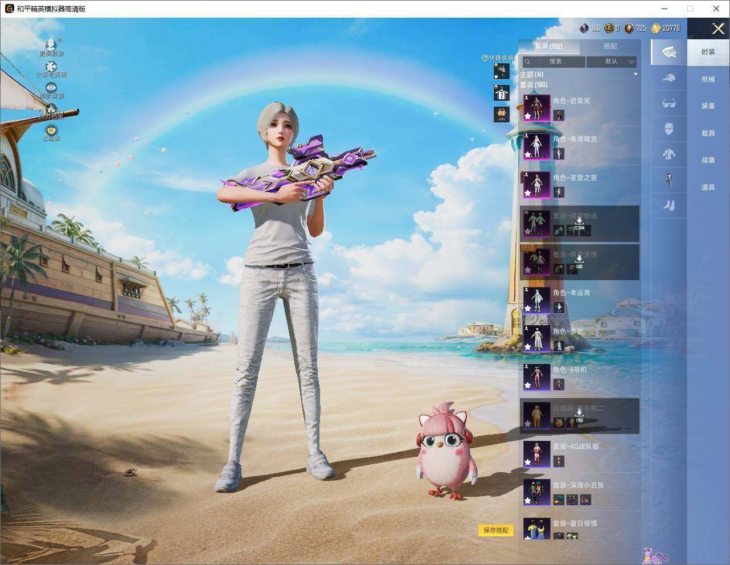
Task: Select the 角色-幸运青 outfit thumbnail
Action: [537, 301]
